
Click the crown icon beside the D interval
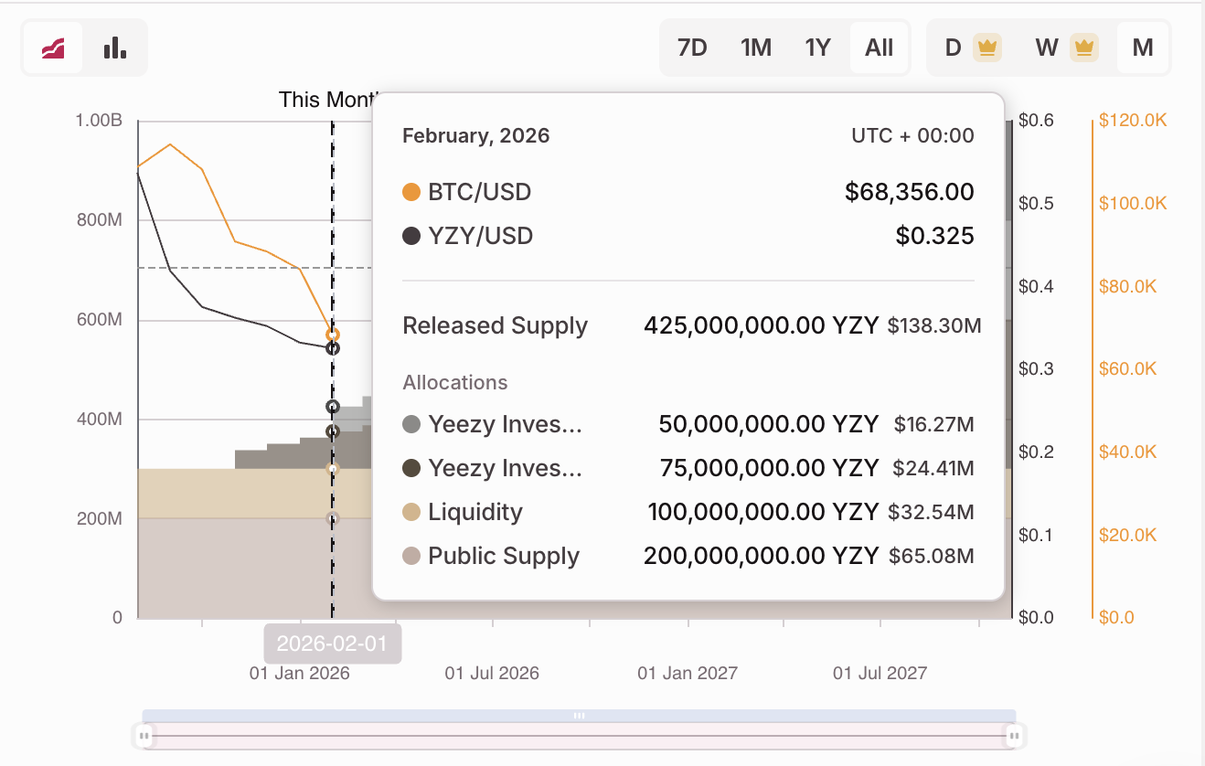click(986, 47)
